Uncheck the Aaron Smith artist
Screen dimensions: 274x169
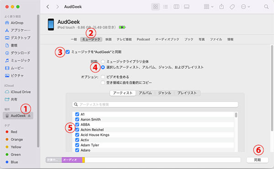(77, 119)
